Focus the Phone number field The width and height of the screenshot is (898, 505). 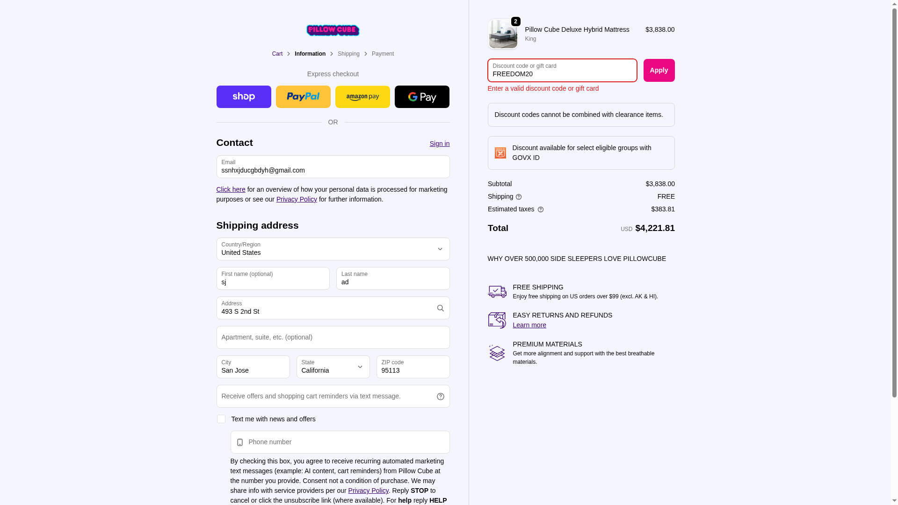[x=340, y=442]
